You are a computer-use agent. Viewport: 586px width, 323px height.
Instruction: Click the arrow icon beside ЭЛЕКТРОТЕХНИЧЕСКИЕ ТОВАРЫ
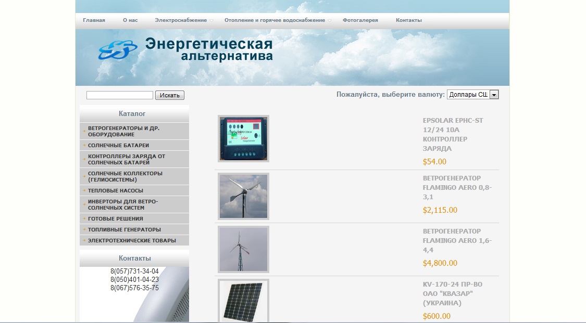pos(83,240)
